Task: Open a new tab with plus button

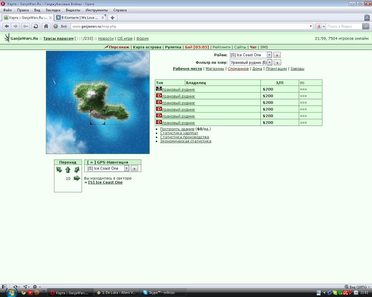Action: (x=112, y=18)
